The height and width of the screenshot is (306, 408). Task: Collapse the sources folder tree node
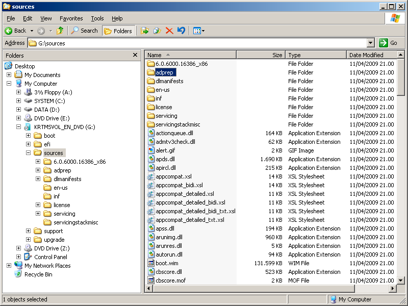(x=28, y=153)
